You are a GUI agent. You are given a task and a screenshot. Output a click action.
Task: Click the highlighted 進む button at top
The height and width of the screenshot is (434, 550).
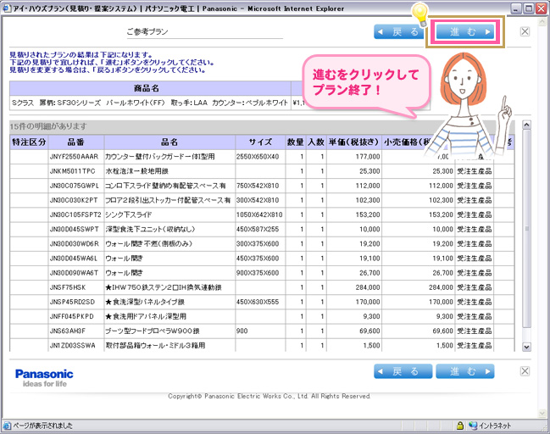(x=465, y=32)
